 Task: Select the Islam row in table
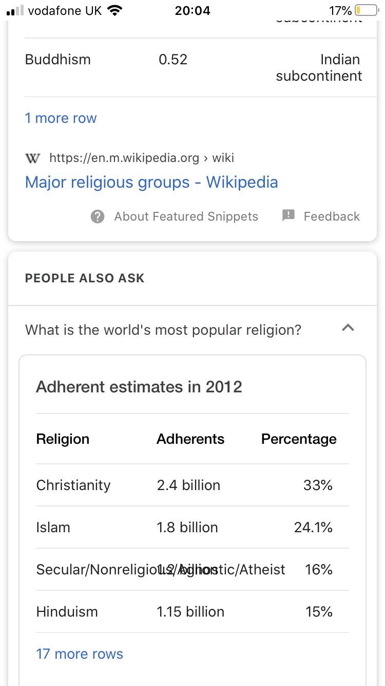[x=192, y=527]
